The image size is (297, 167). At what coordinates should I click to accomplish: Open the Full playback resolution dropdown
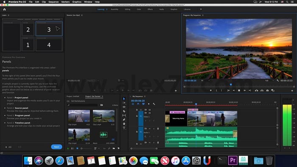(x=269, y=81)
